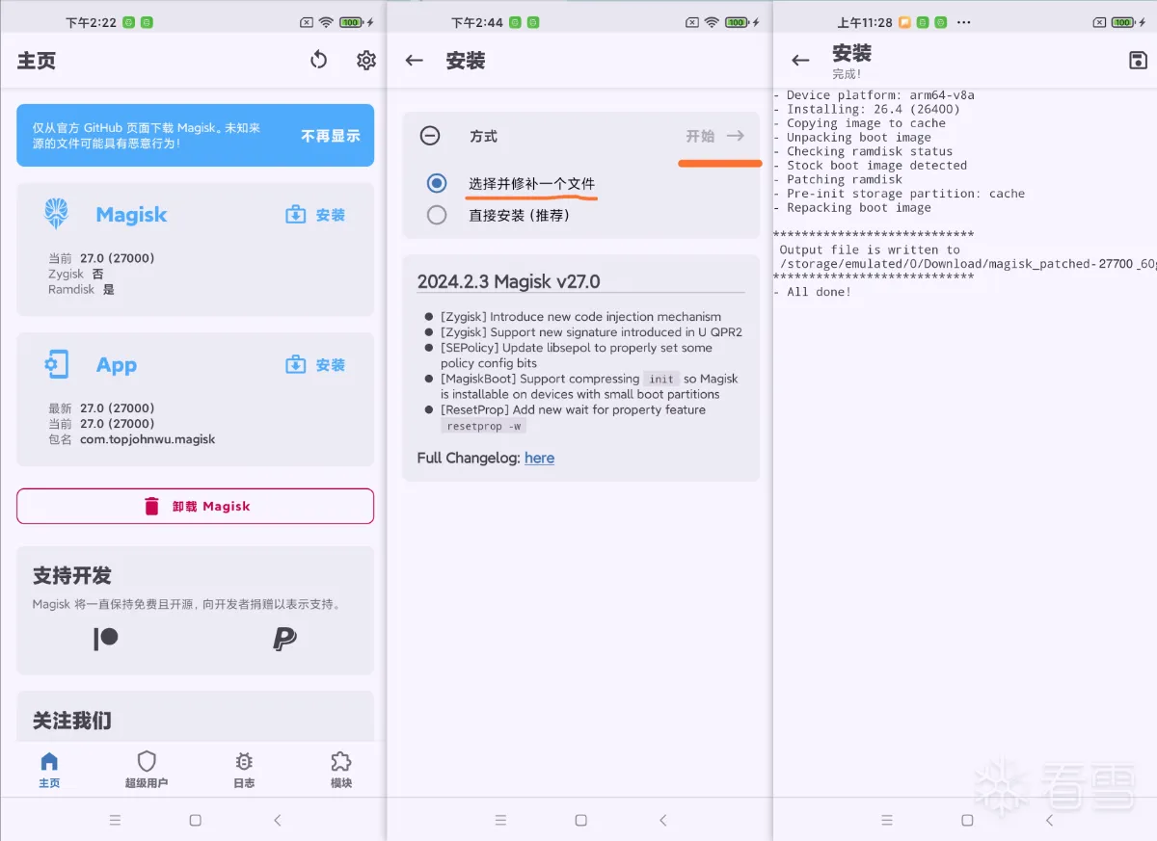
Task: Click the 'Zygisk 否' status row
Action: (76, 274)
